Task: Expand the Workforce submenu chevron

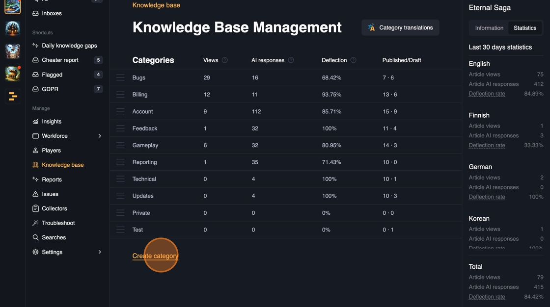Action: click(100, 136)
